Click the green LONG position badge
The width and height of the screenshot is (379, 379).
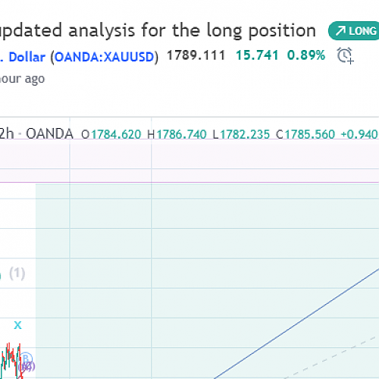click(354, 31)
